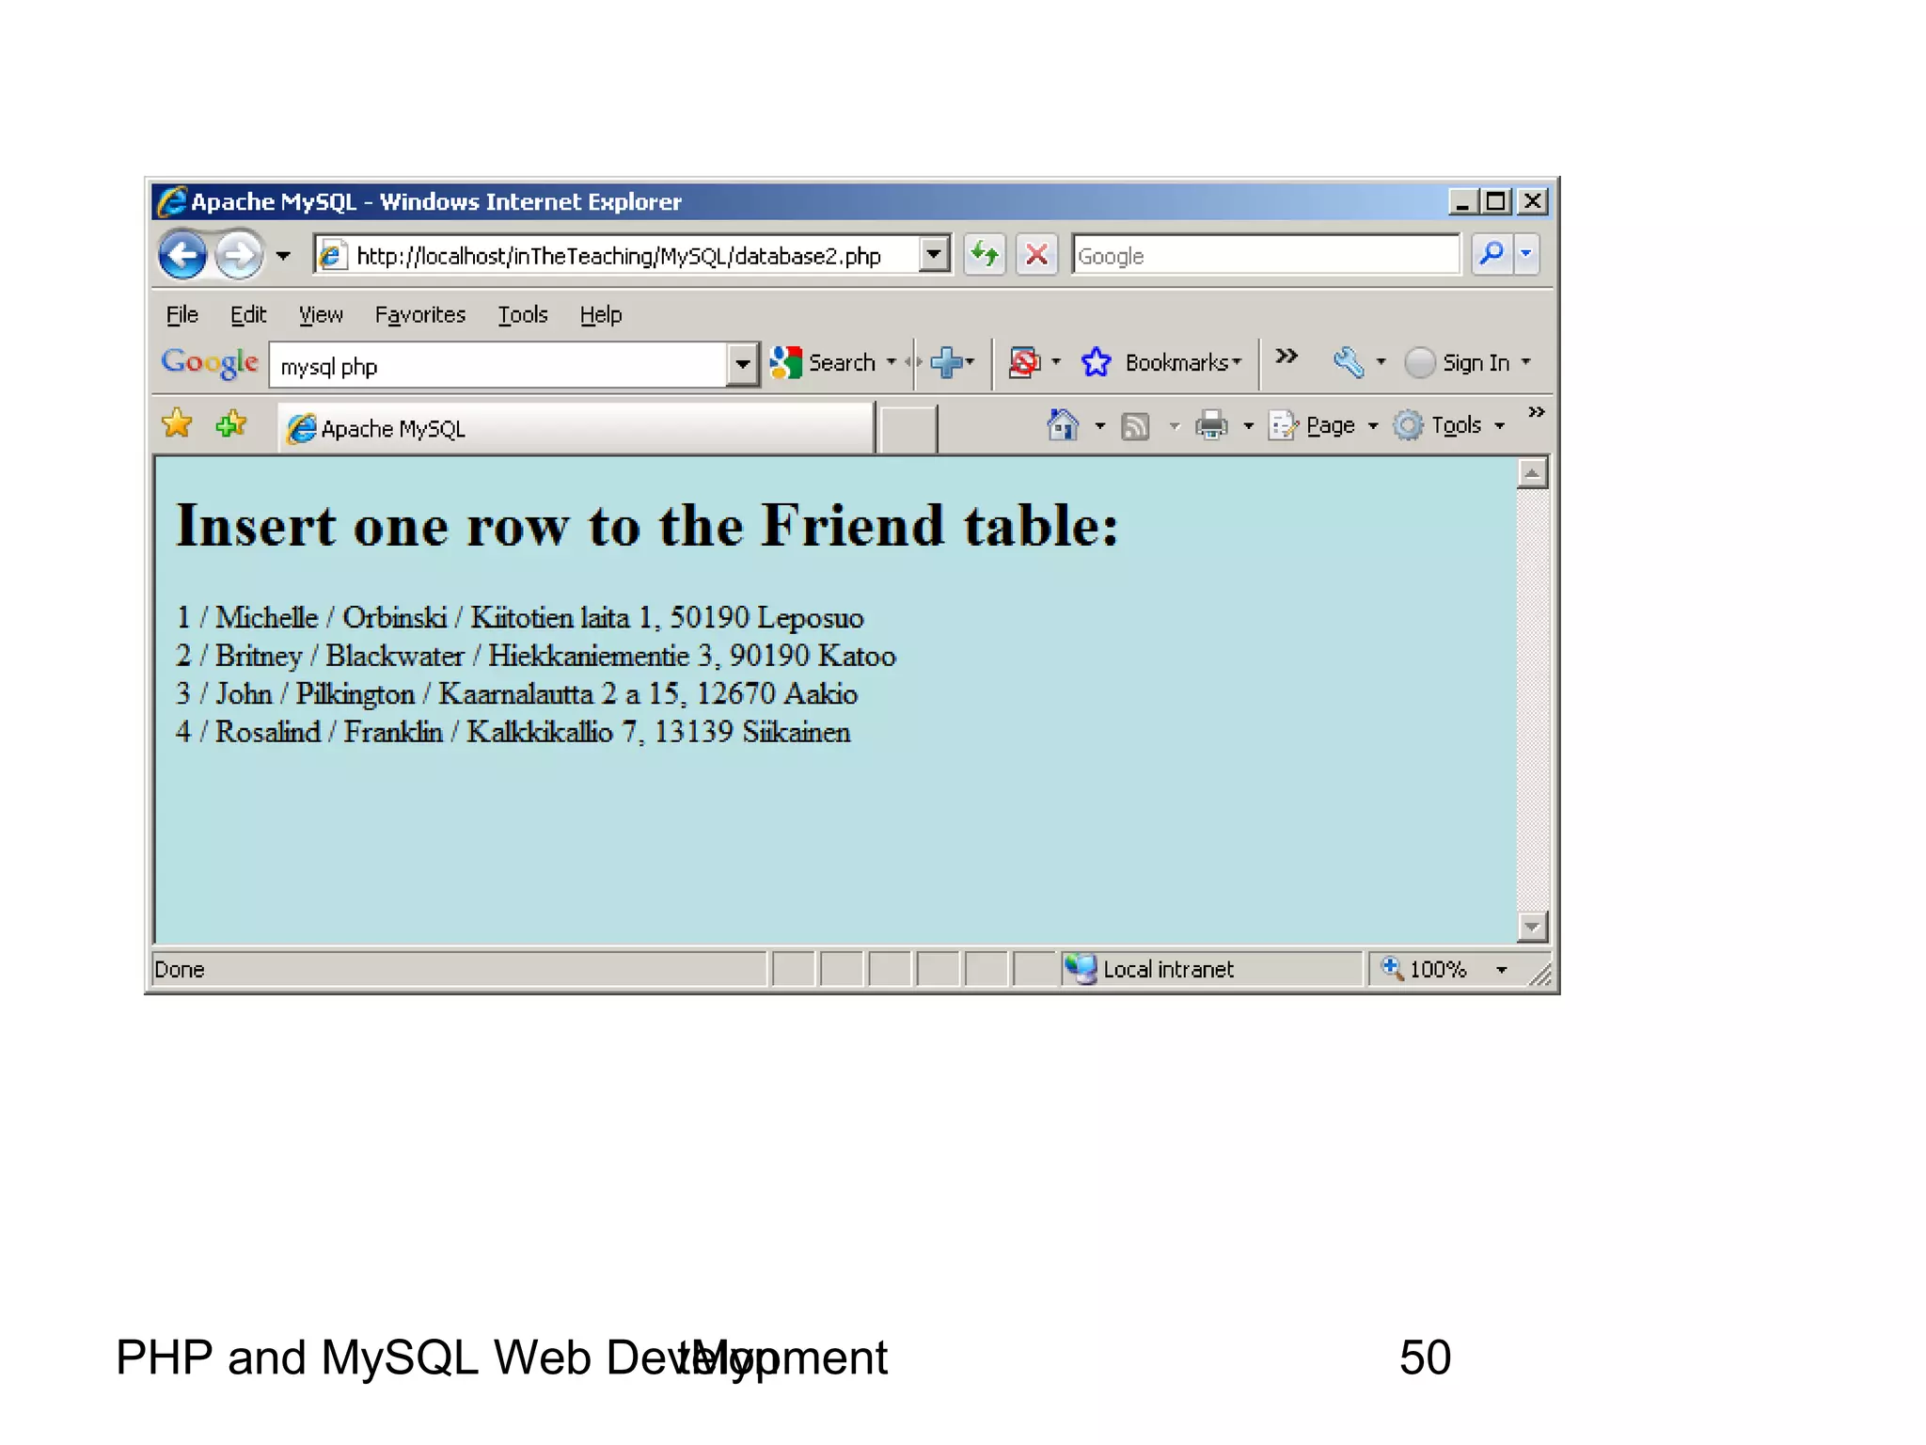The width and height of the screenshot is (1926, 1445).
Task: Open the recent pages dropdown beside Forward
Action: (x=283, y=256)
